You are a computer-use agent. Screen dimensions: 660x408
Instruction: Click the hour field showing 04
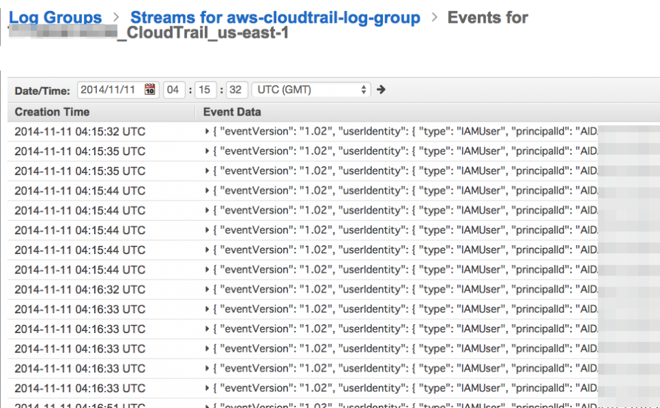tap(174, 89)
